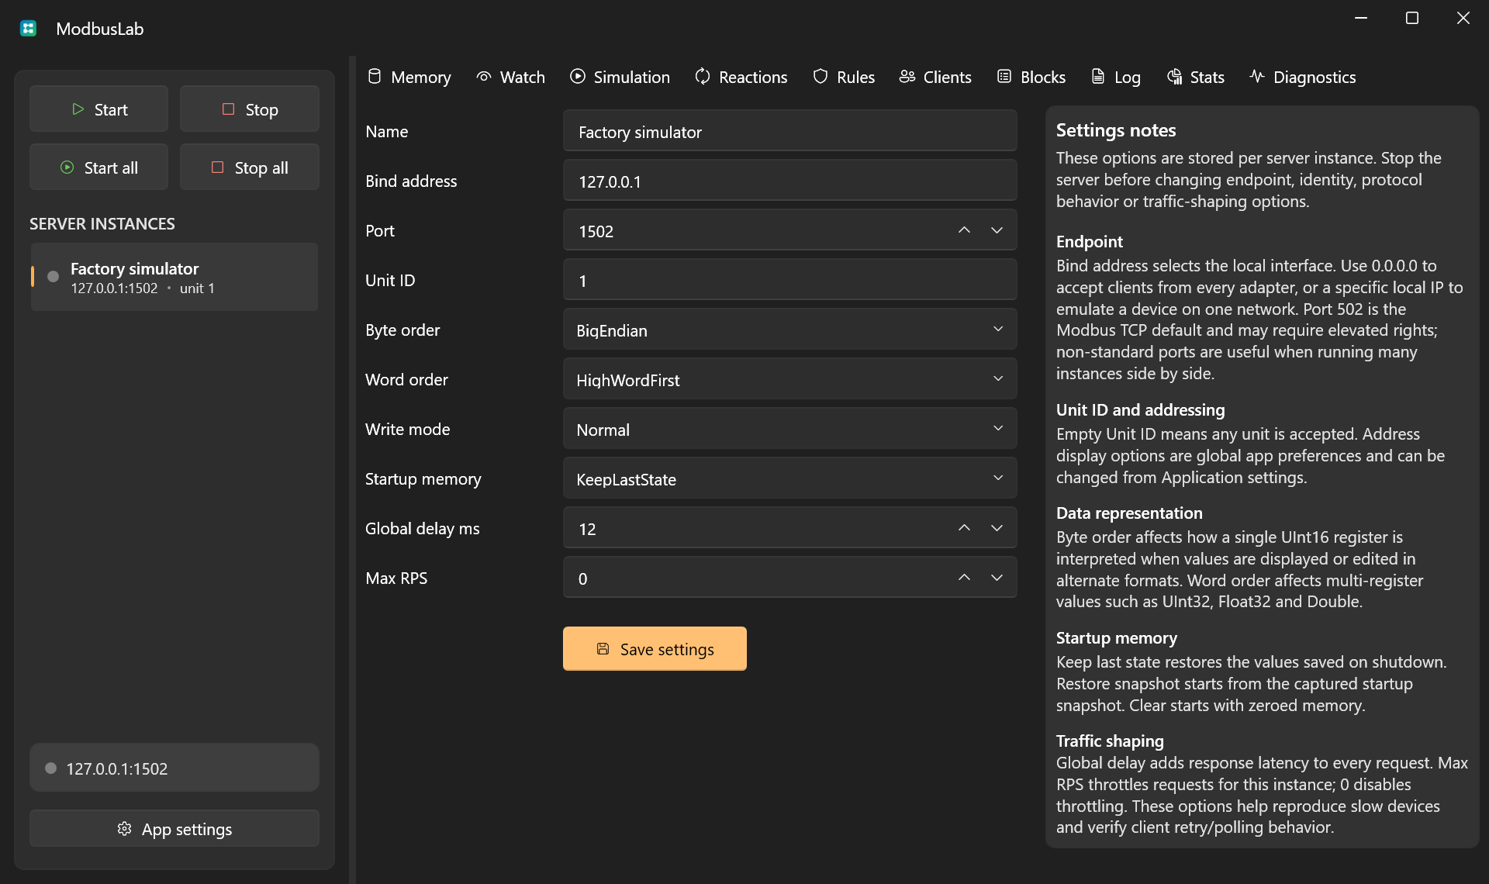The width and height of the screenshot is (1489, 884).
Task: Click the 'Startup memory' heading in Settings notes
Action: (1117, 637)
